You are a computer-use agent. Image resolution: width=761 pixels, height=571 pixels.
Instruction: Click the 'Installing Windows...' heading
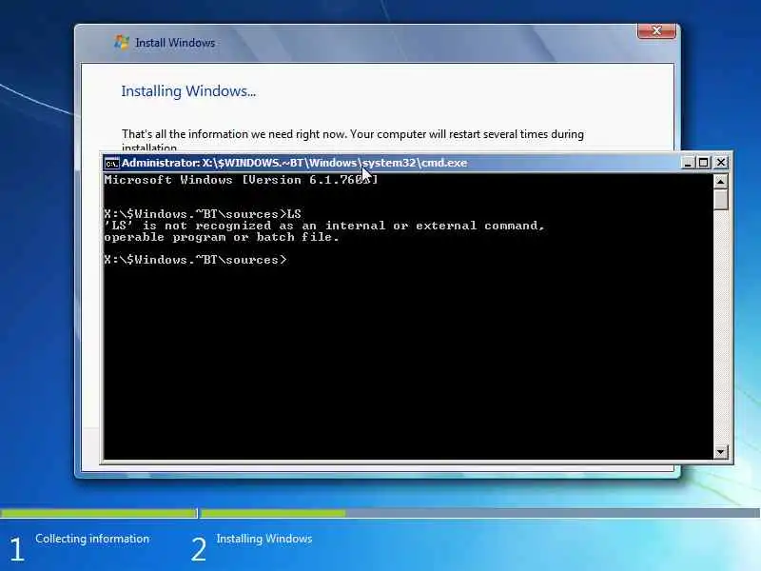tap(188, 90)
